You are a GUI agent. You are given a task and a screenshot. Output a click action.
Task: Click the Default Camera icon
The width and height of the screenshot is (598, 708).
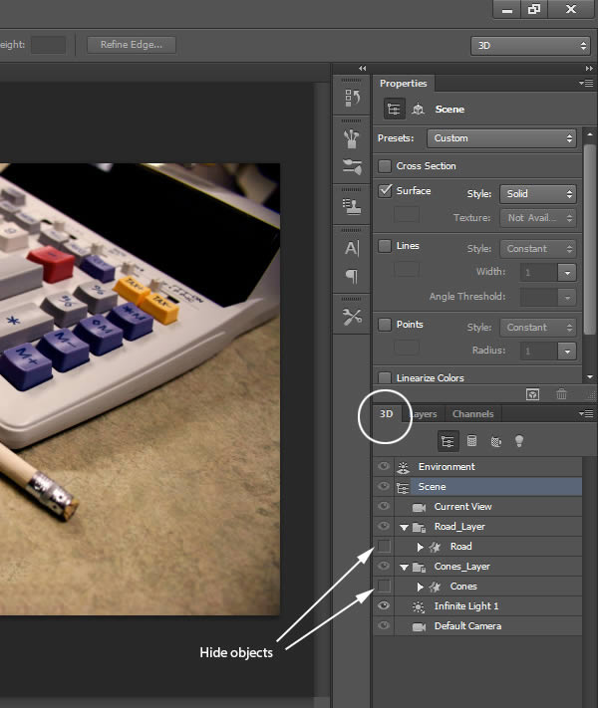pos(419,626)
